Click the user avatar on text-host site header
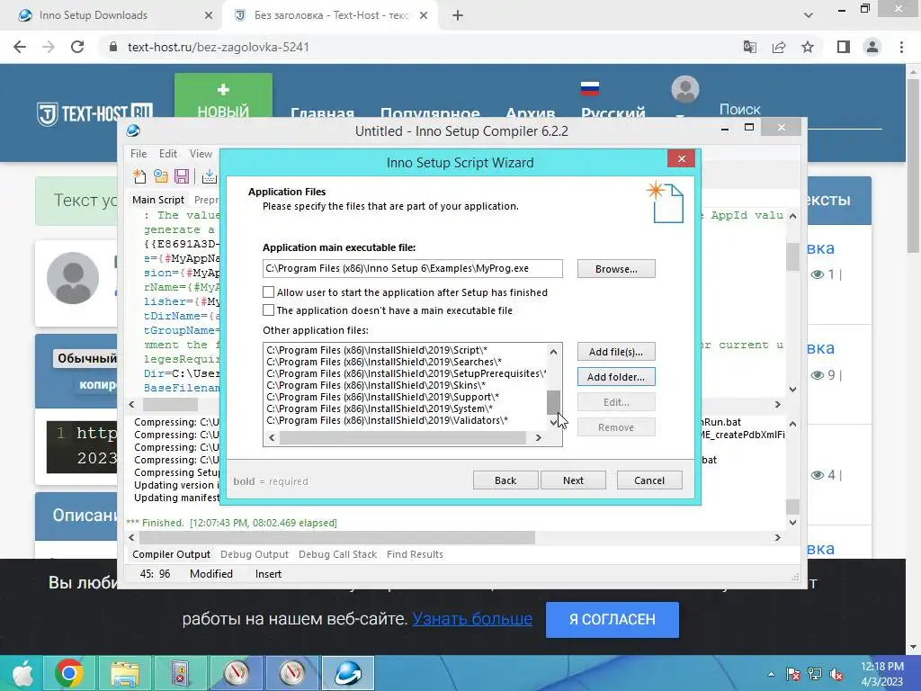This screenshot has height=691, width=921. coord(684,90)
